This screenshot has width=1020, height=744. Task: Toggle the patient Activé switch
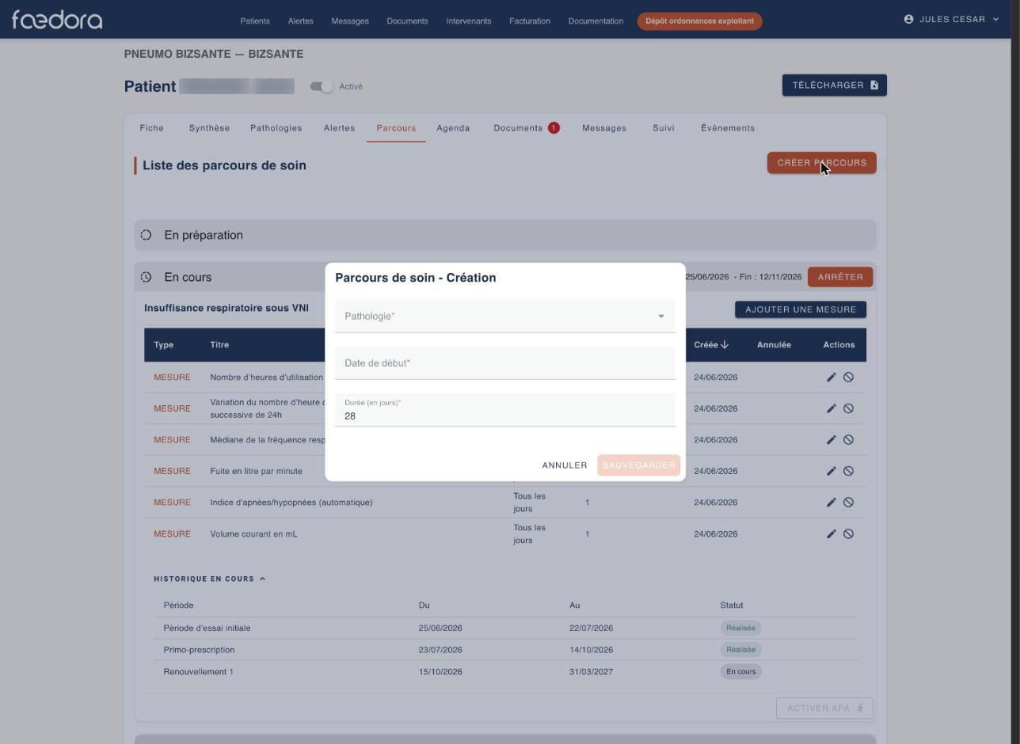[322, 86]
